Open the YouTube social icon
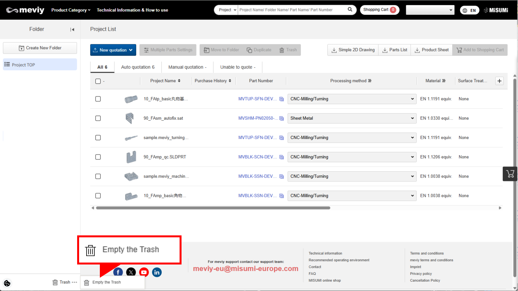Screen dimensions: 518x291 tap(144, 272)
